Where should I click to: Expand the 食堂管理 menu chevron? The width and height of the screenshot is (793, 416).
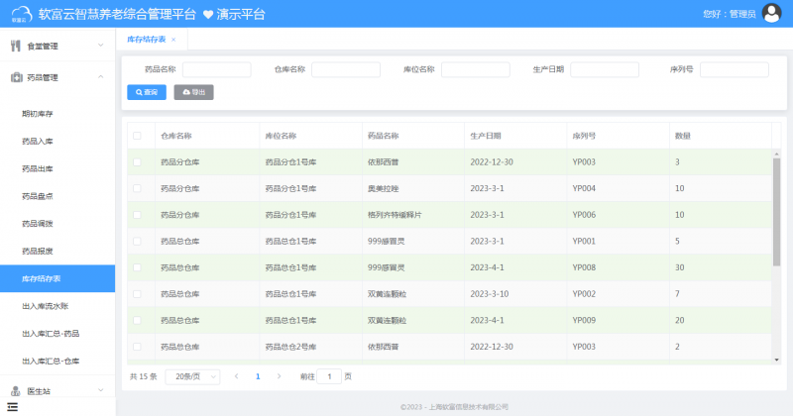[x=101, y=46]
